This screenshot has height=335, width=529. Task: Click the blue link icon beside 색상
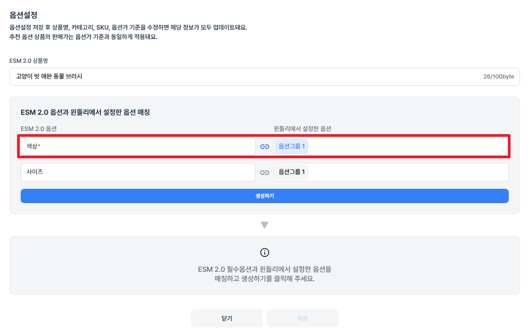coord(264,147)
